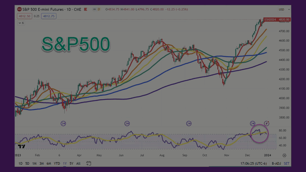Select the 3M time range
Viewport: 306px width, 172px height.
tap(42, 163)
